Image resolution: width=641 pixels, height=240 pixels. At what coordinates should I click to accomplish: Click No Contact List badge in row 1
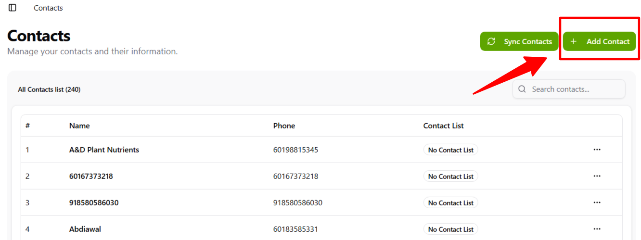coord(450,150)
